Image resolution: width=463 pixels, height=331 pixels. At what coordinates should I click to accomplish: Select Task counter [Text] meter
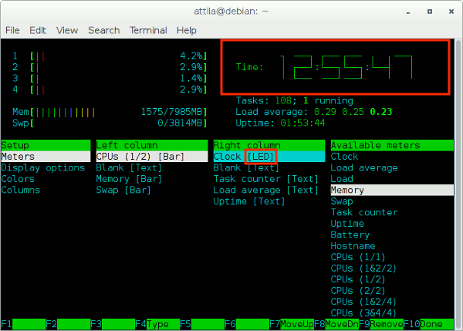click(x=265, y=179)
